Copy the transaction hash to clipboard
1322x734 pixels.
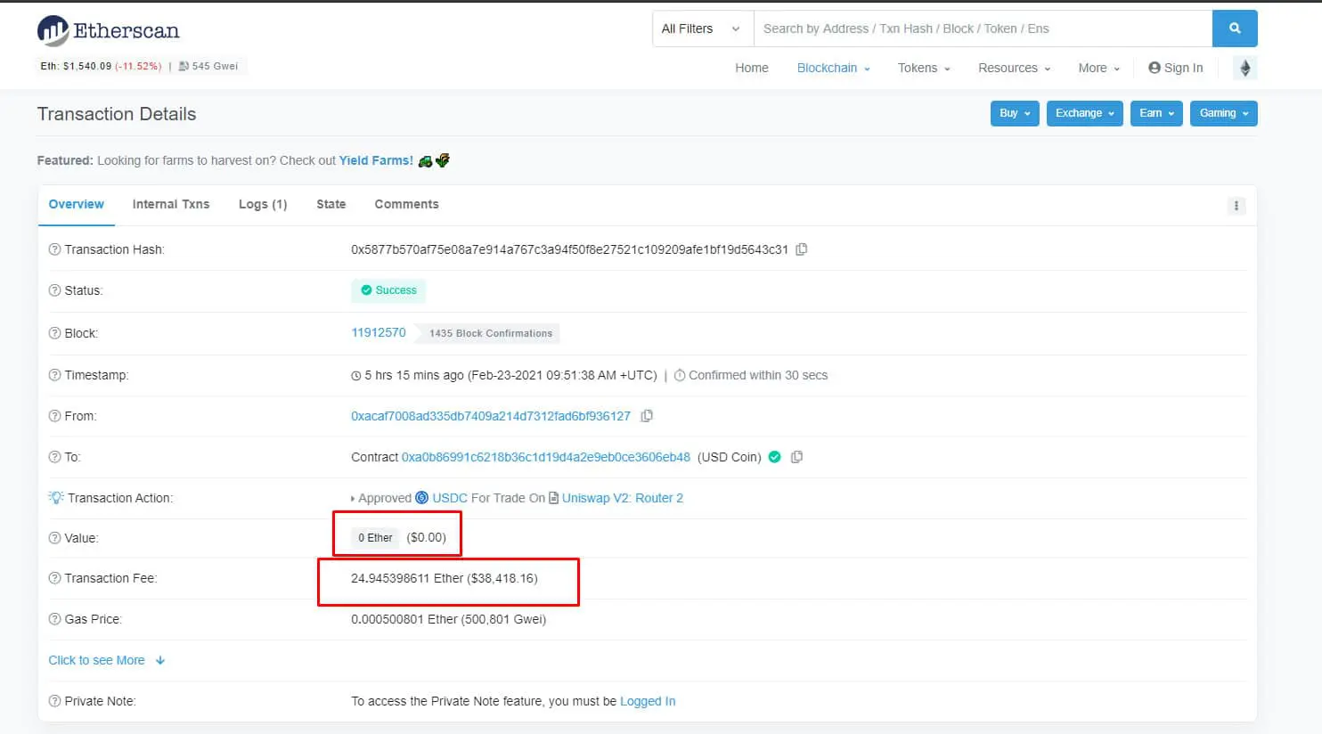click(x=802, y=249)
